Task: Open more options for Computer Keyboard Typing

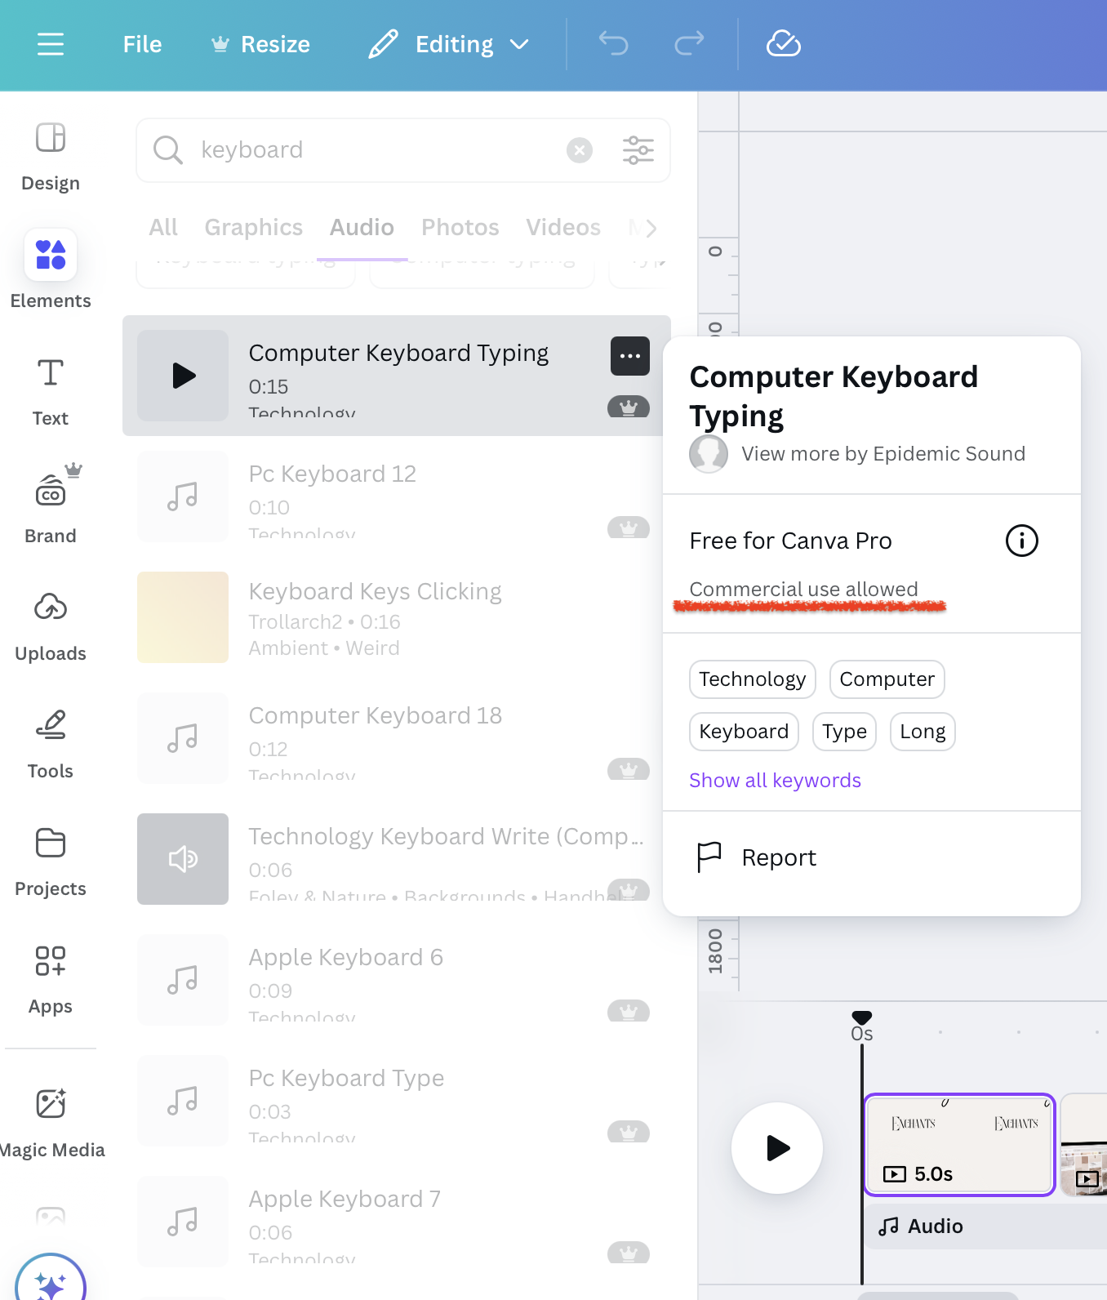Action: pyautogui.click(x=630, y=356)
